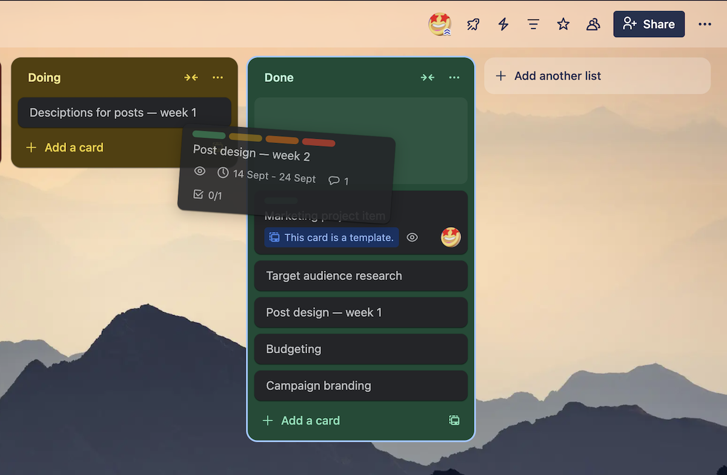Collapse the Doing list

click(x=191, y=78)
